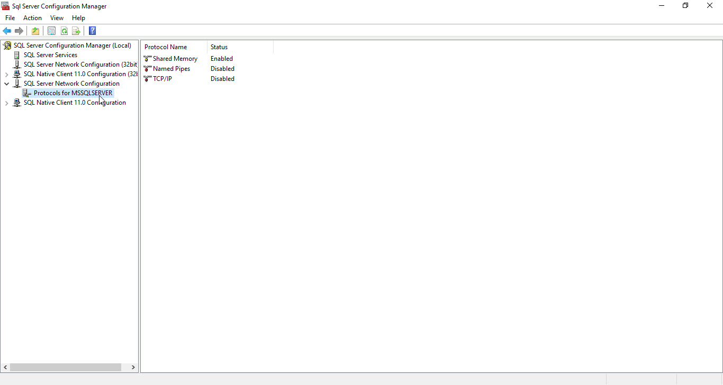
Task: Enable the Named Pipes protocol
Action: pos(170,68)
